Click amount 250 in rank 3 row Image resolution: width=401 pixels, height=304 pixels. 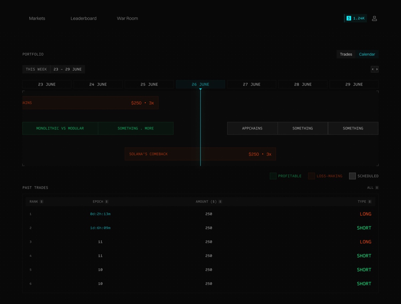(209, 242)
